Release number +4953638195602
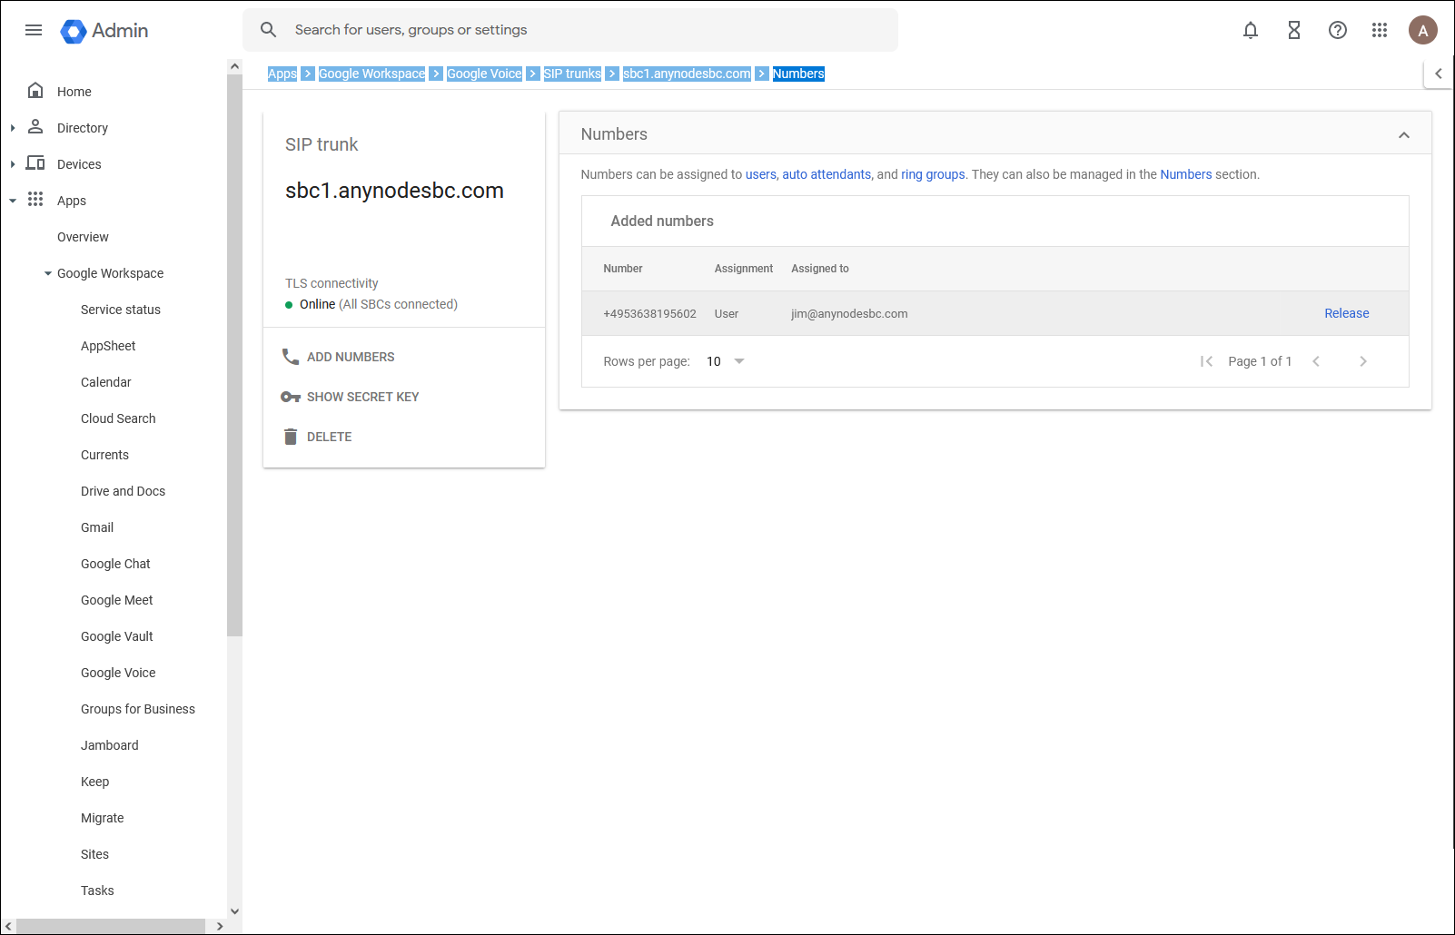This screenshot has height=935, width=1455. [1347, 313]
